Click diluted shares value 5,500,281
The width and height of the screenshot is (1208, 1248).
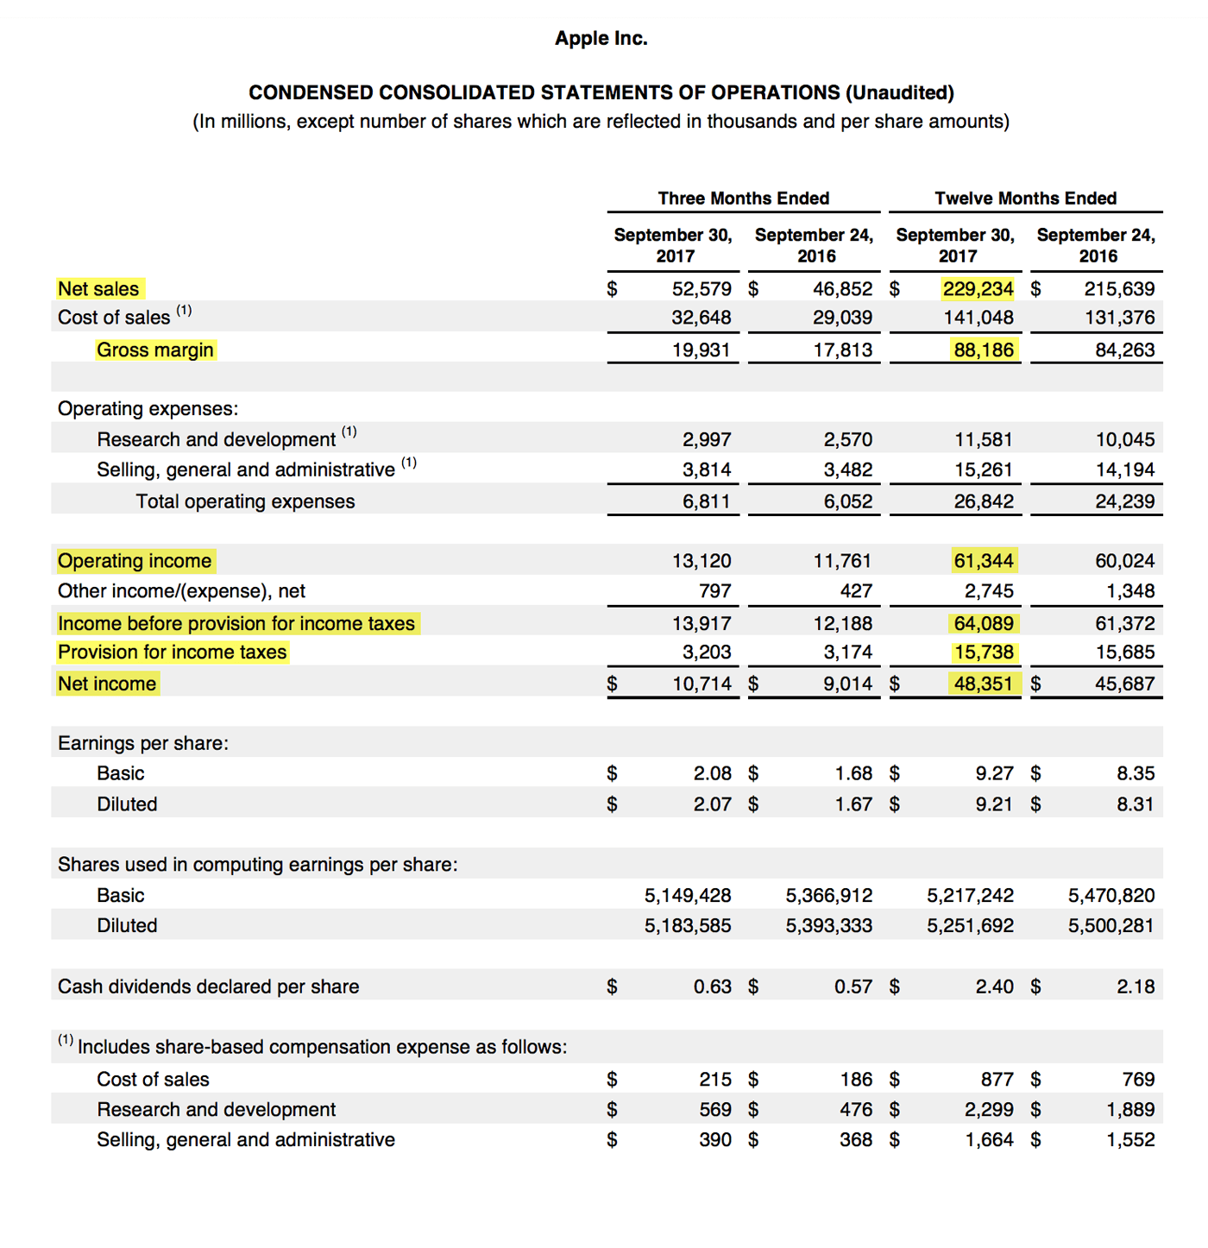[x=1111, y=926]
